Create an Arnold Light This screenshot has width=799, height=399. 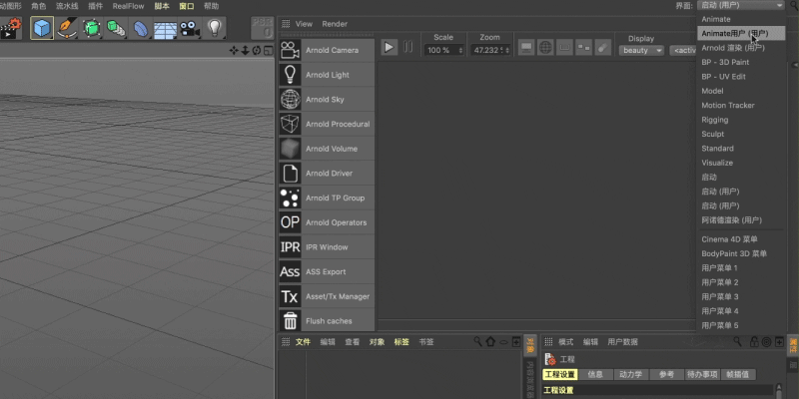coord(327,75)
